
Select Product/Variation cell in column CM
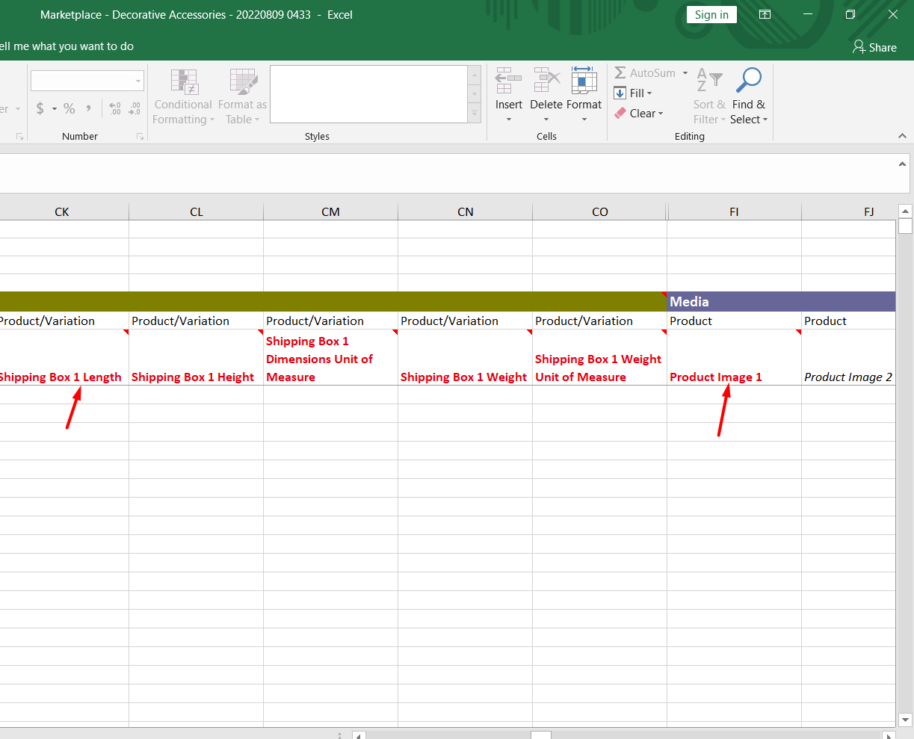coord(331,321)
